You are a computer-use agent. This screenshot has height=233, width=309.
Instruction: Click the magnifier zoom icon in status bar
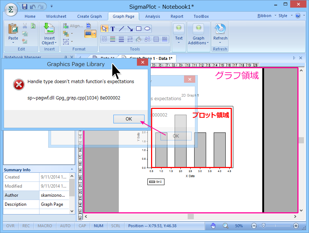(225, 226)
